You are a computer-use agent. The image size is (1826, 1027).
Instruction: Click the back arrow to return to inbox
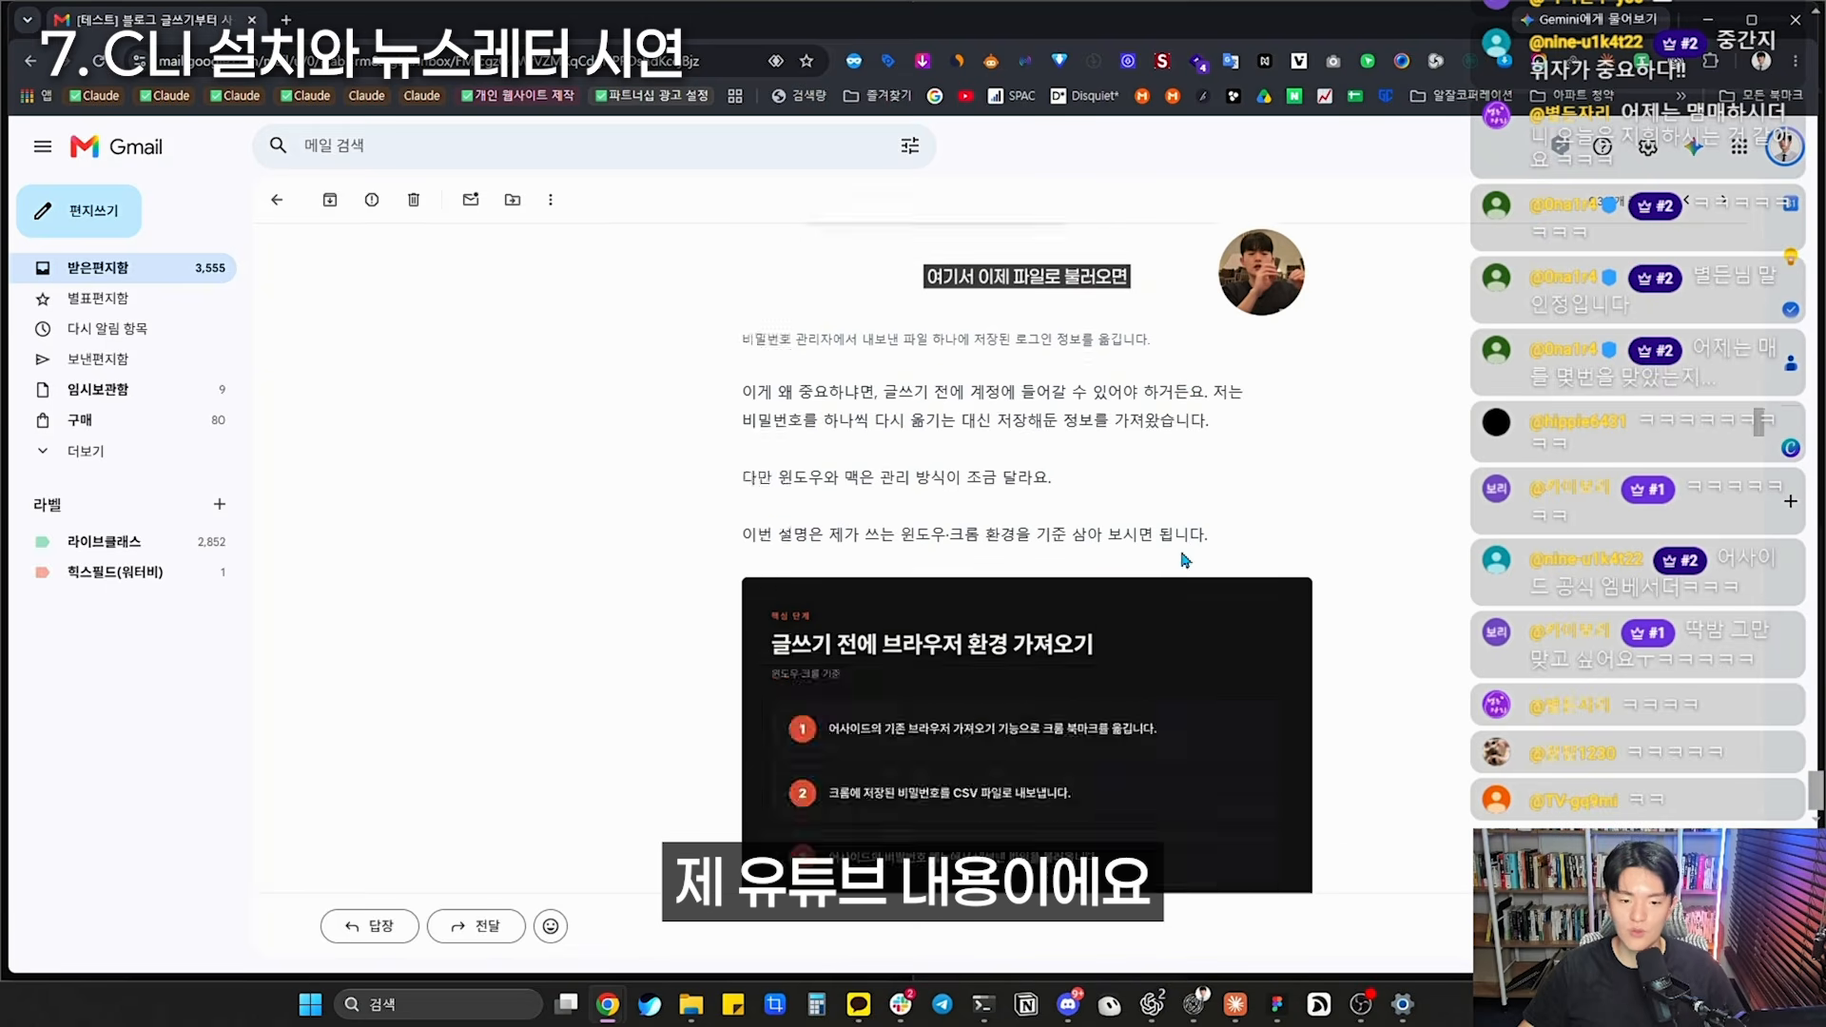[277, 200]
